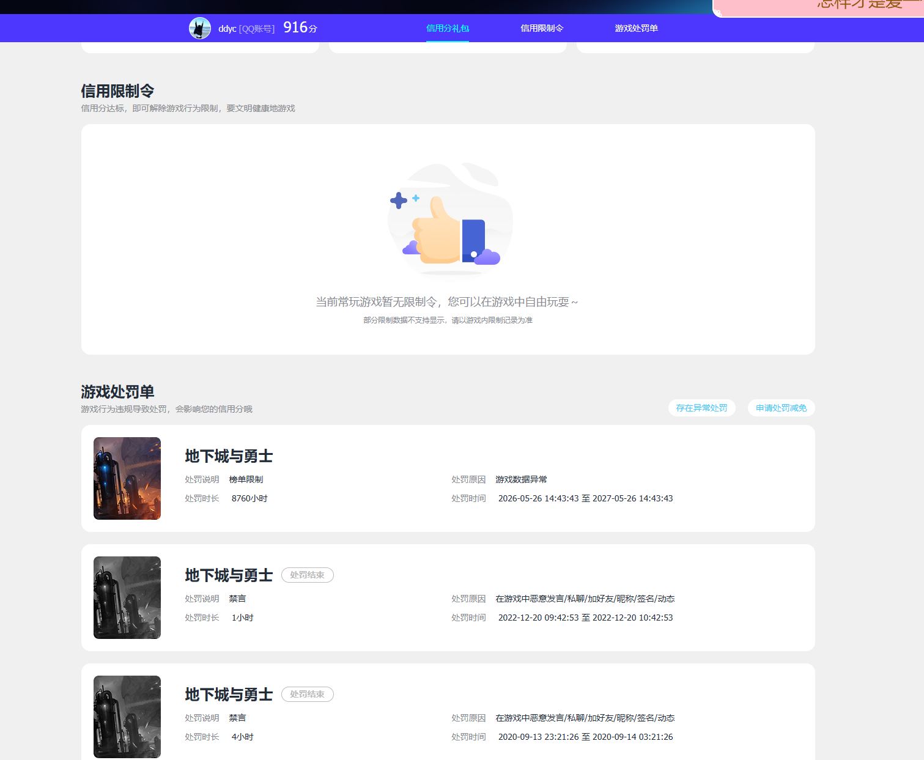Click the pink banner at the top-right corner
The height and width of the screenshot is (760, 924).
point(818,8)
